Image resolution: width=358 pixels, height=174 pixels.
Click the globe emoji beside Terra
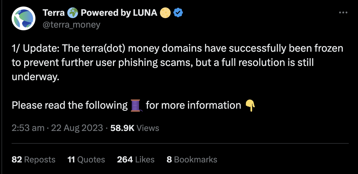pyautogui.click(x=73, y=13)
